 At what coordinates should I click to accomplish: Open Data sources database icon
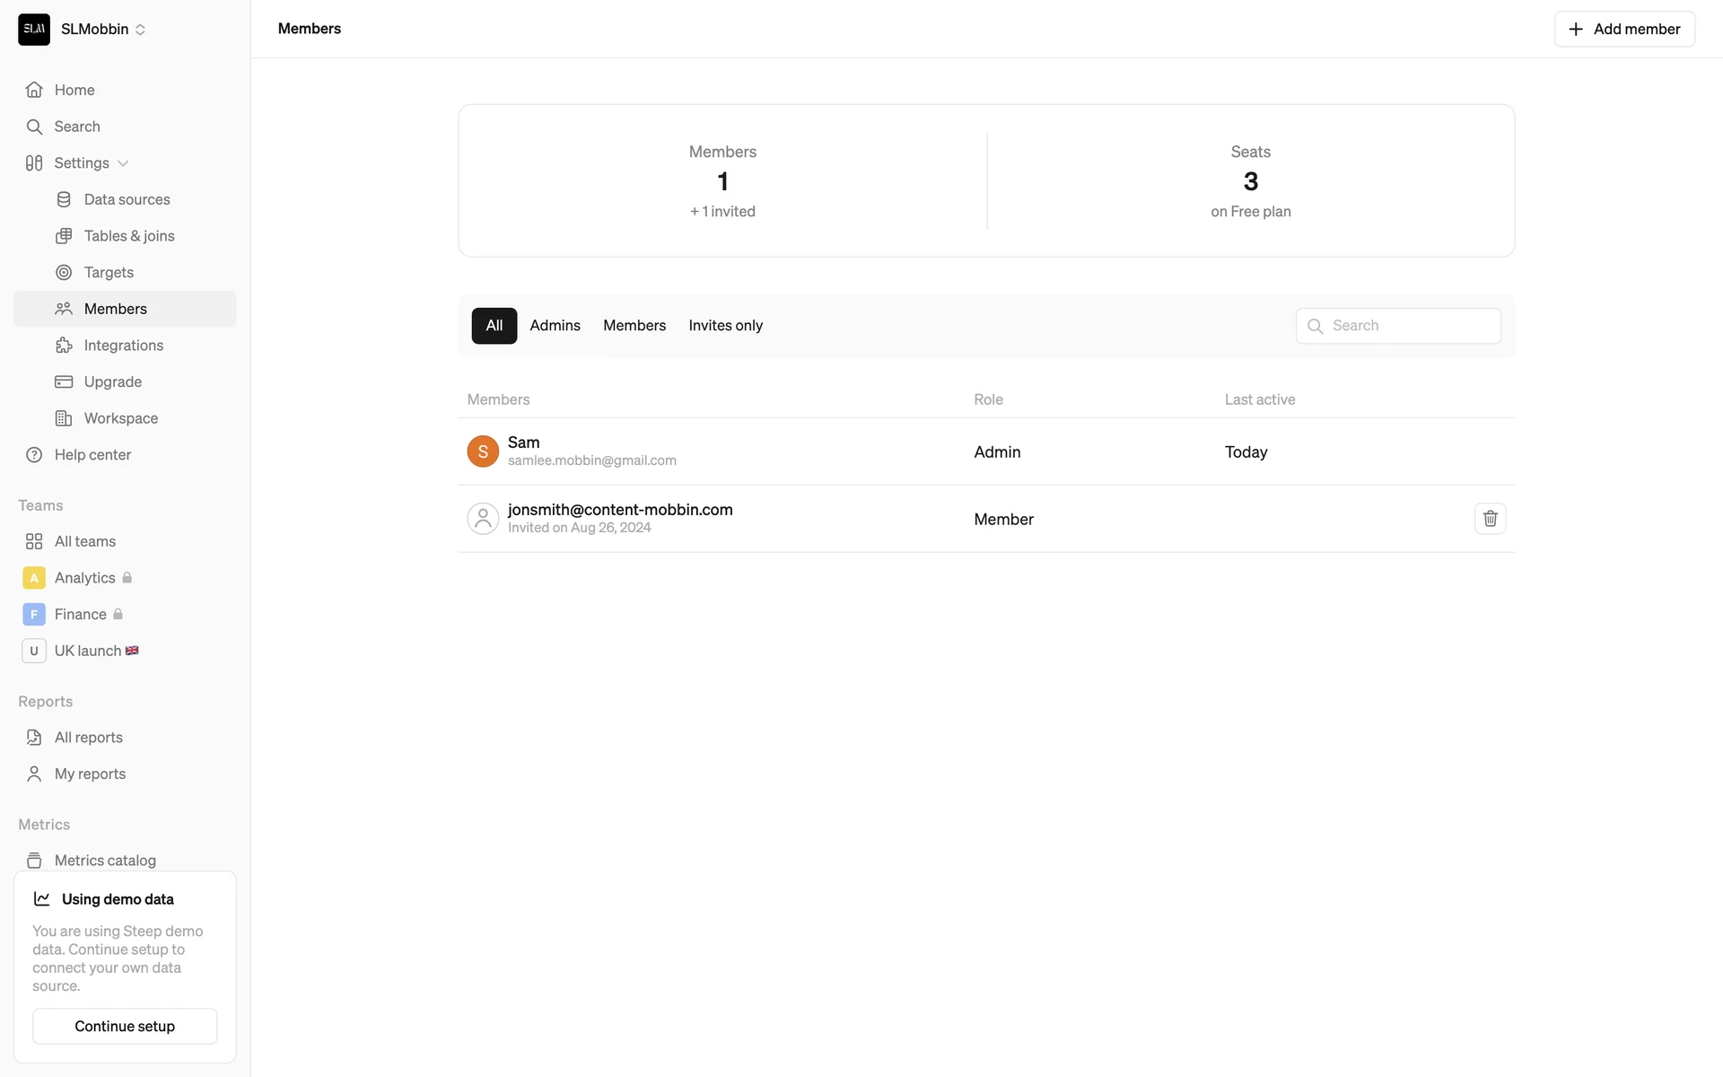(64, 199)
